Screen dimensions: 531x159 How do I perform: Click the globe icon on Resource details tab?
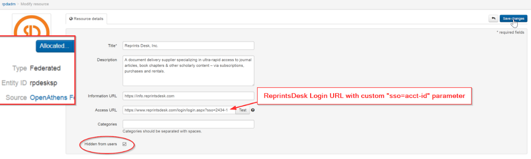71,19
